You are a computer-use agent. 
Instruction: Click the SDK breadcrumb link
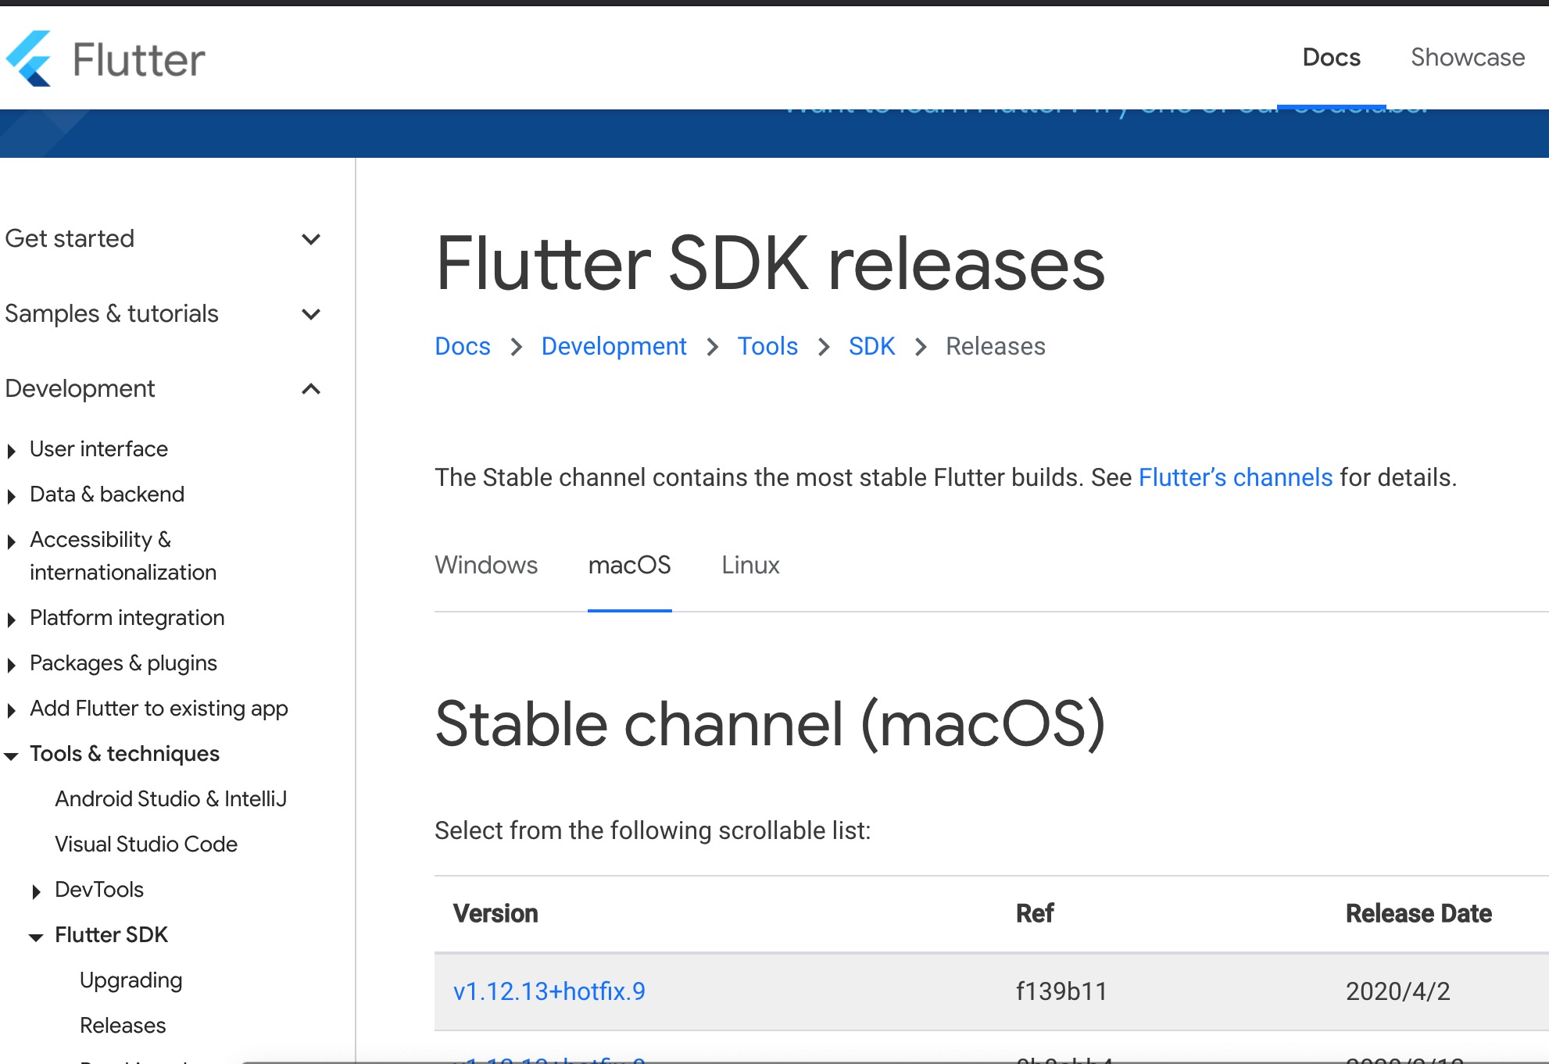pyautogui.click(x=871, y=346)
